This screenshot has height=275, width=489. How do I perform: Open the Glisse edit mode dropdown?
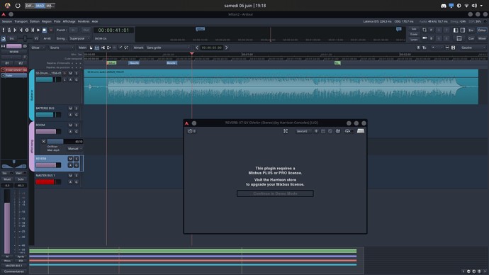pos(38,47)
